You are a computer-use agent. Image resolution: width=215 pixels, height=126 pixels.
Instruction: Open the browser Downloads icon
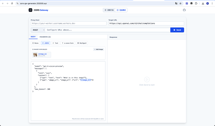tap(203, 3)
